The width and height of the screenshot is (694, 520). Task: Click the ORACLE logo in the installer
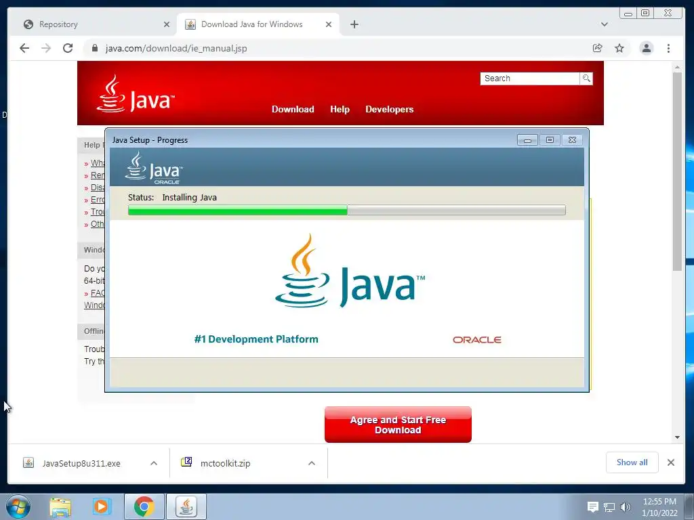point(476,340)
